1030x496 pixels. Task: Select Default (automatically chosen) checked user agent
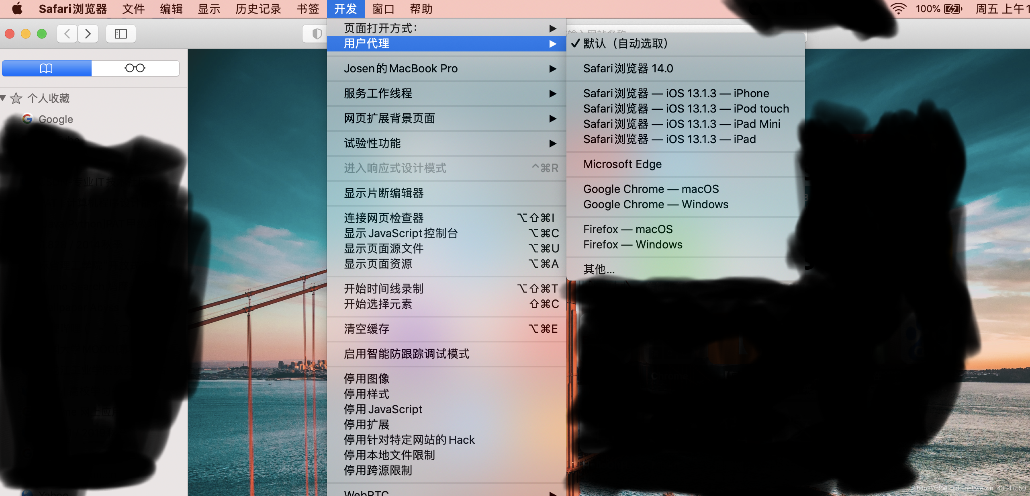click(x=625, y=43)
